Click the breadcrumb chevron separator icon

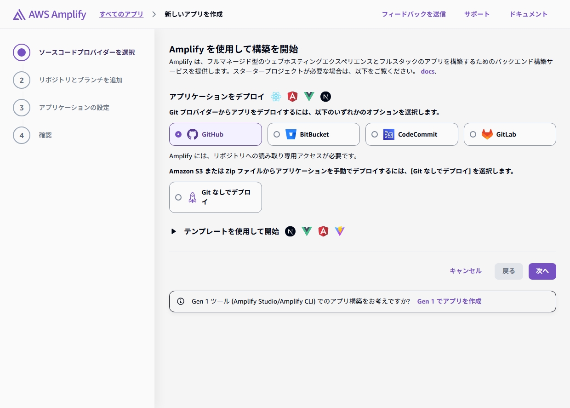pyautogui.click(x=154, y=14)
